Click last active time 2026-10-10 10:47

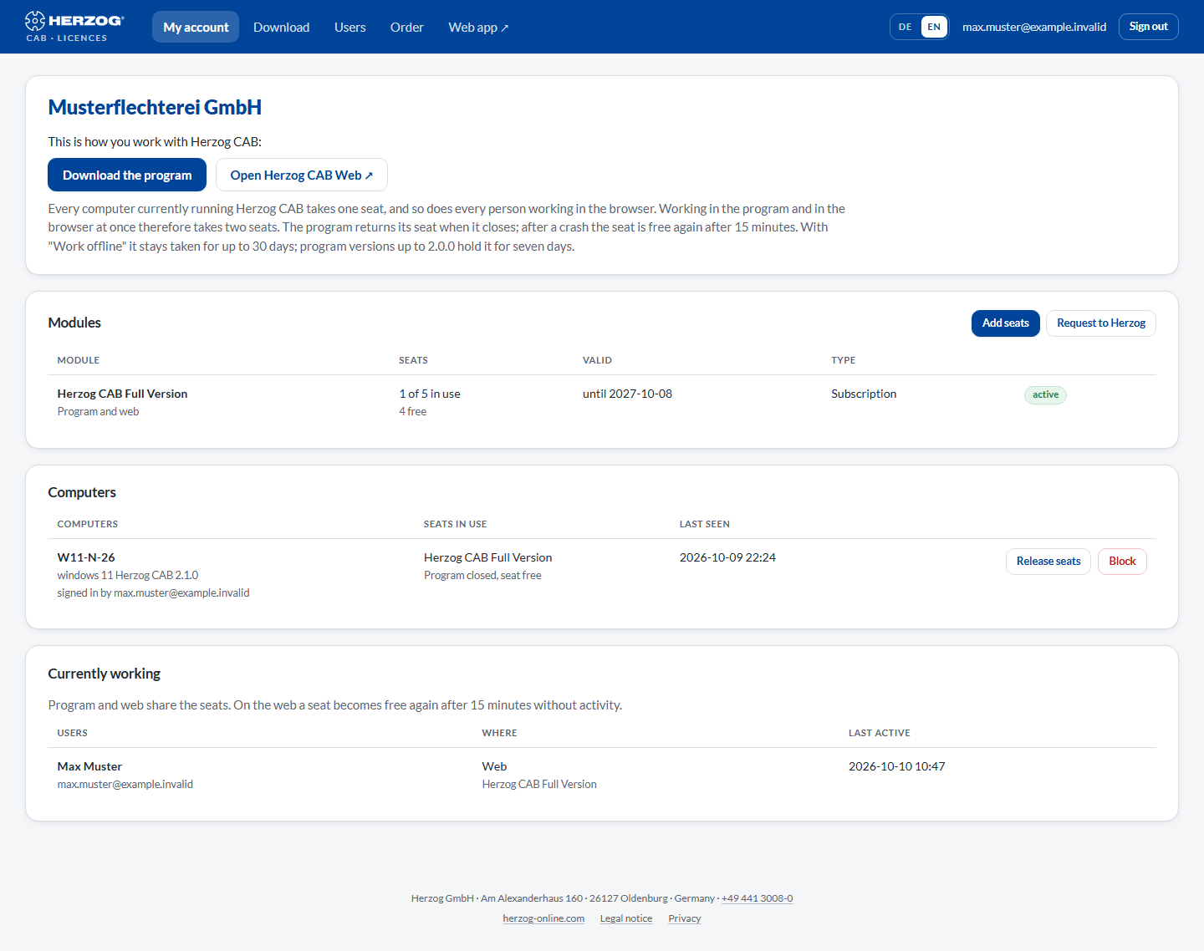[x=896, y=766]
